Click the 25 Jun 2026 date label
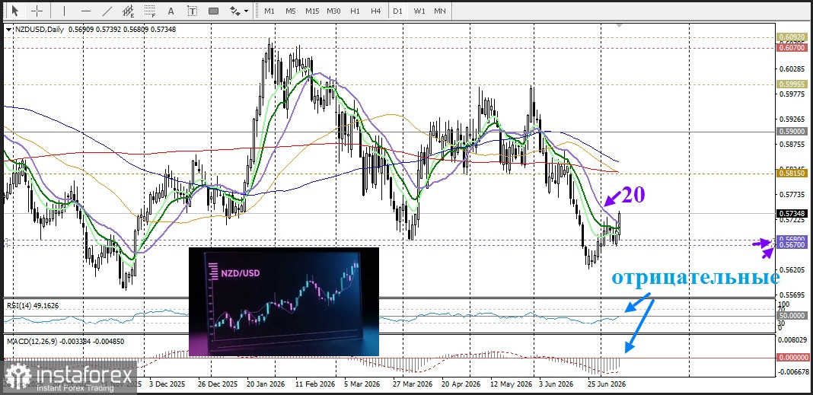 (607, 384)
